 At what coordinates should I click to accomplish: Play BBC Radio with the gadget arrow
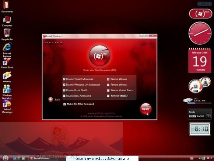click(208, 116)
